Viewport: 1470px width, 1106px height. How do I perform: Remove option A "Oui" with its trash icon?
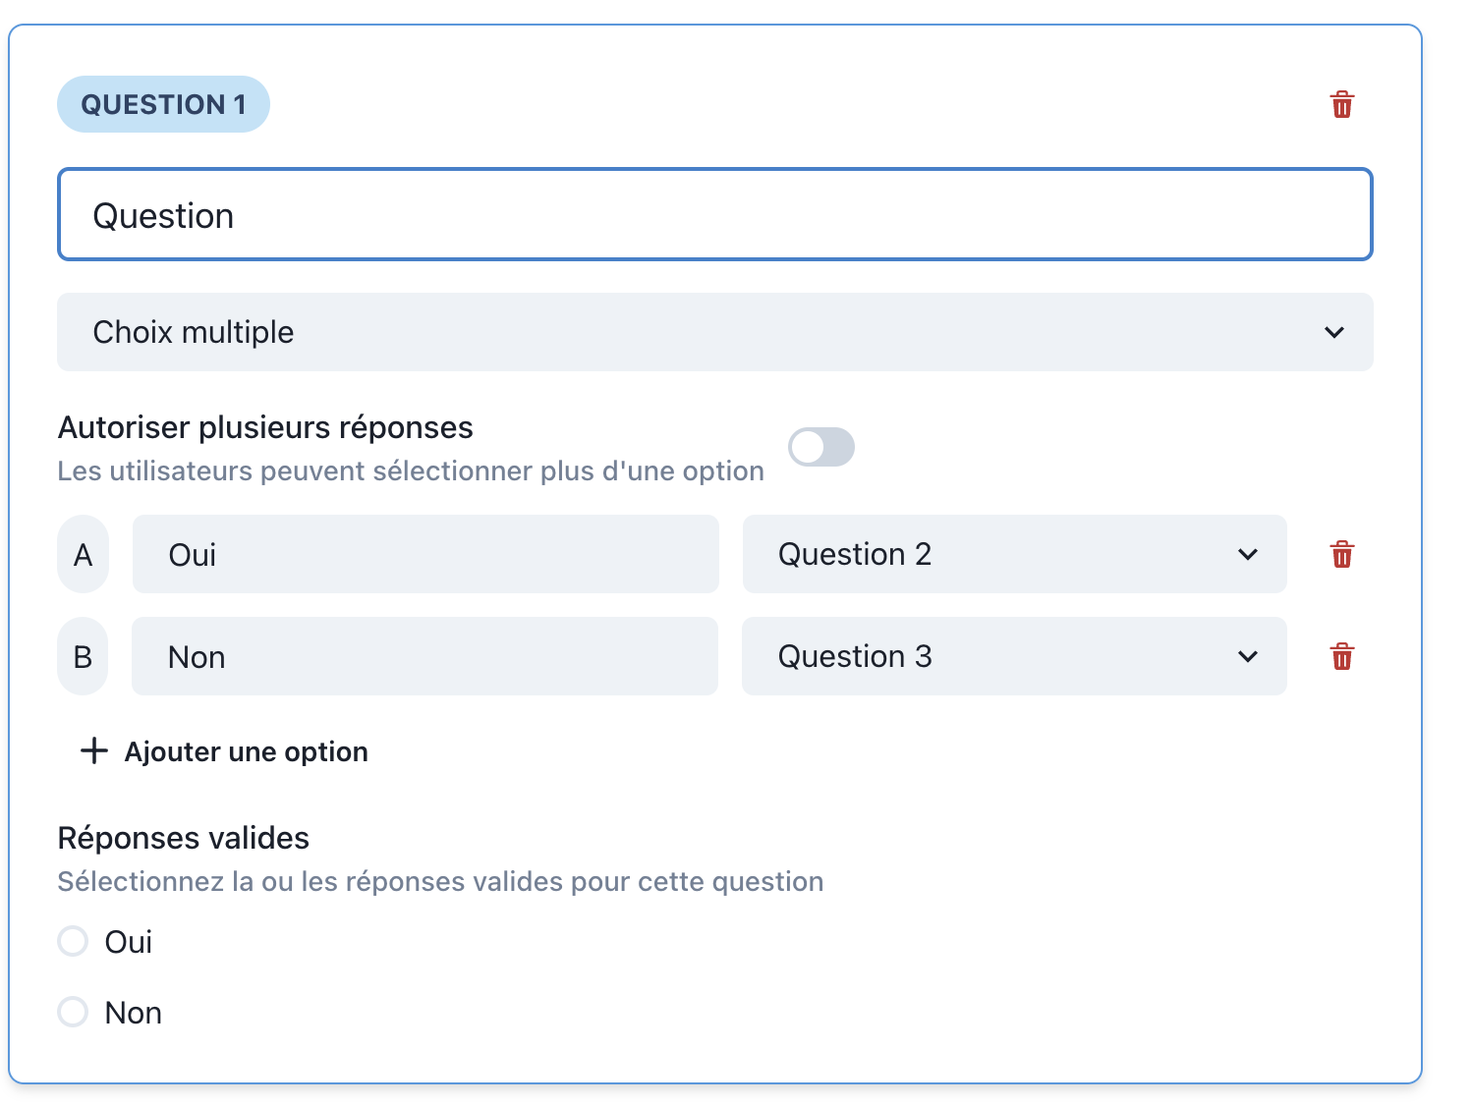(1341, 555)
